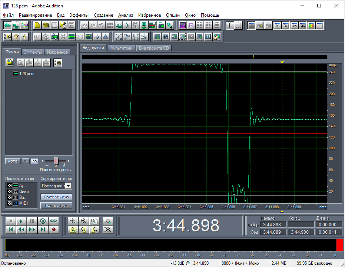Click the Zoom Out magnifier icon near transport controls
Viewport: 345px width, 267px height.
point(84,221)
